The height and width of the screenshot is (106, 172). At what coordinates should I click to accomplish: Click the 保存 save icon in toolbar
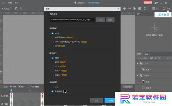coord(154,8)
